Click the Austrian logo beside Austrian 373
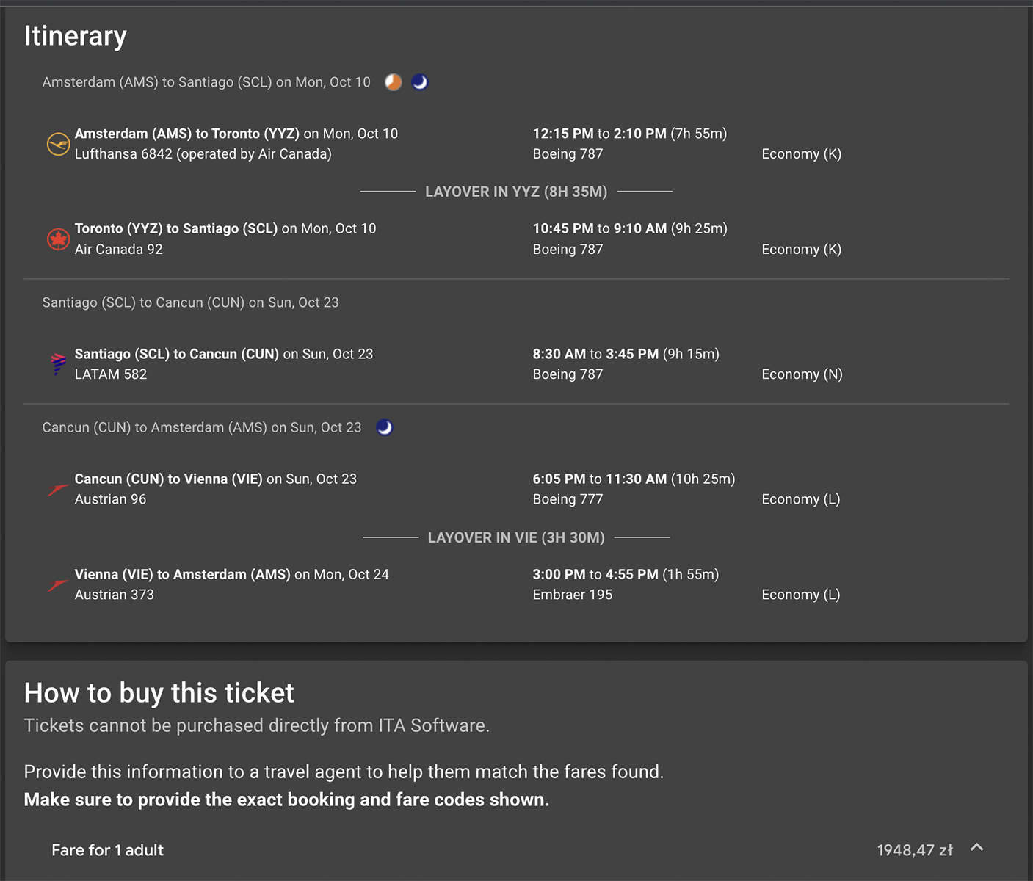Screen dimensions: 1033x881 (58, 584)
